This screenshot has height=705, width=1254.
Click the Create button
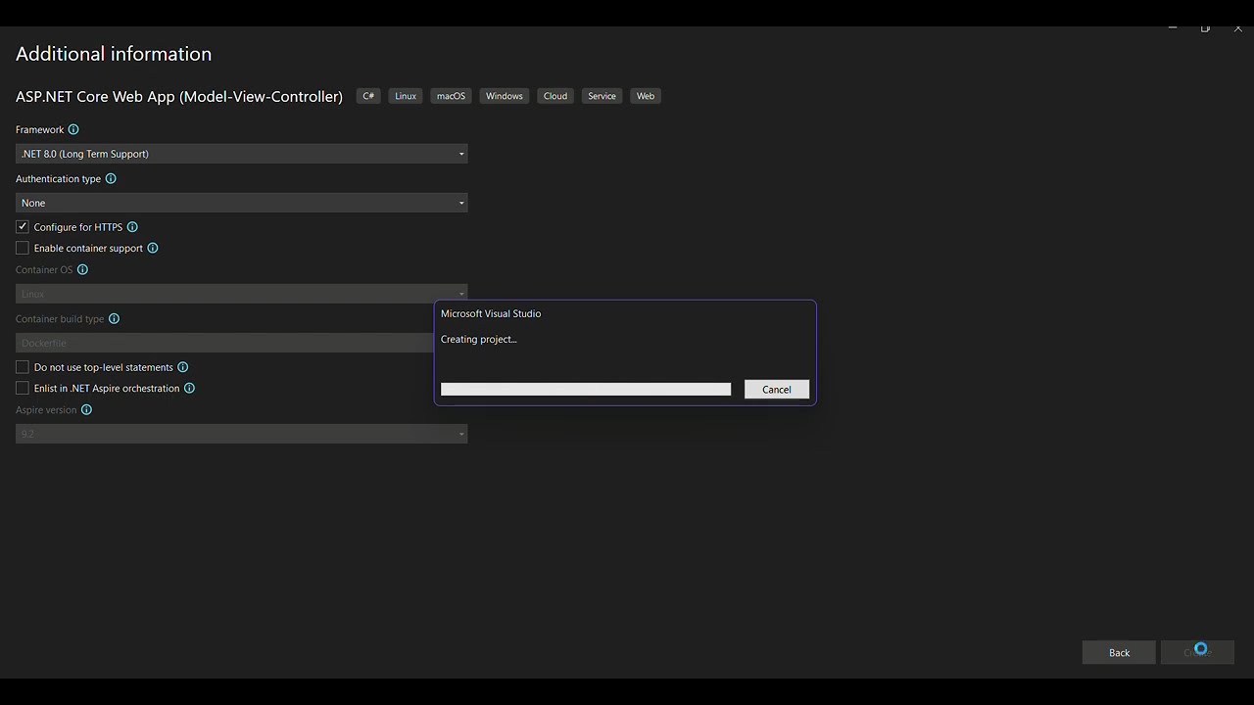tap(1197, 652)
